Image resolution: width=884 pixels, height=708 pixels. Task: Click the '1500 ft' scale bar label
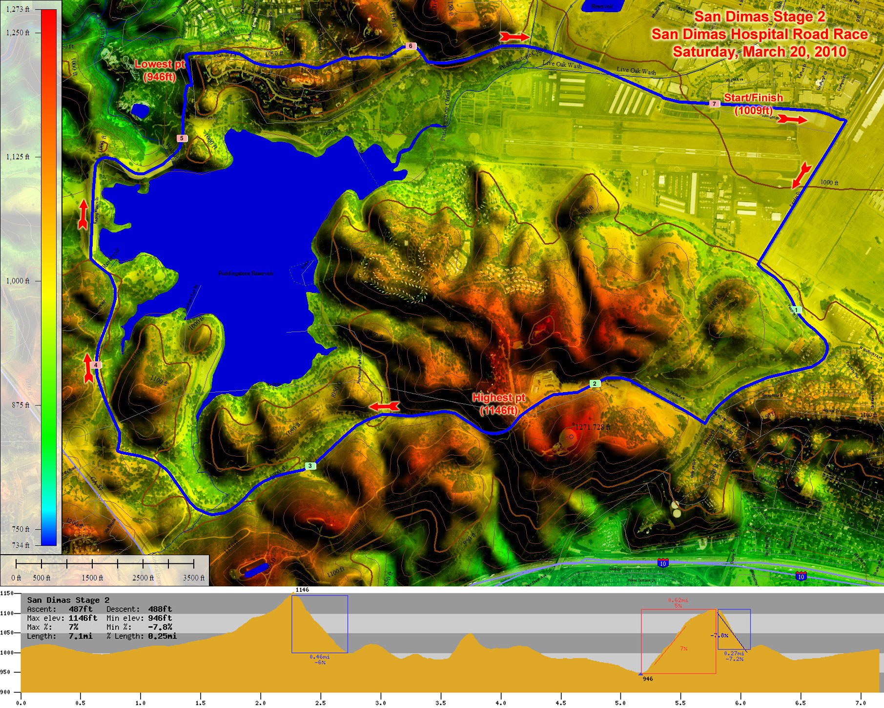92,578
